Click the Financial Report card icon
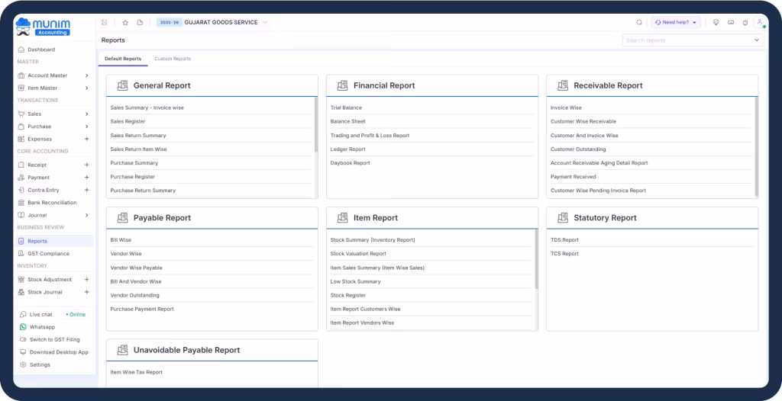Image resolution: width=782 pixels, height=401 pixels. click(342, 85)
